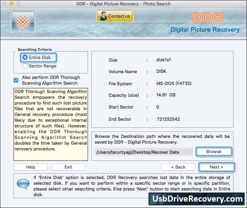Click the DDR orange snowflake logo icon

(23, 22)
